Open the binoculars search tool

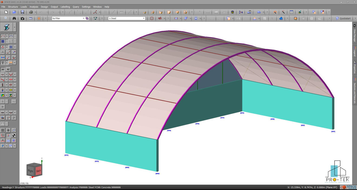pyautogui.click(x=14, y=18)
